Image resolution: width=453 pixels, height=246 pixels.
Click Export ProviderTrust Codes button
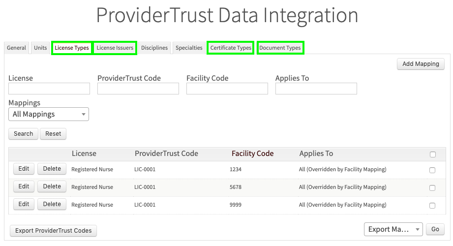(54, 231)
